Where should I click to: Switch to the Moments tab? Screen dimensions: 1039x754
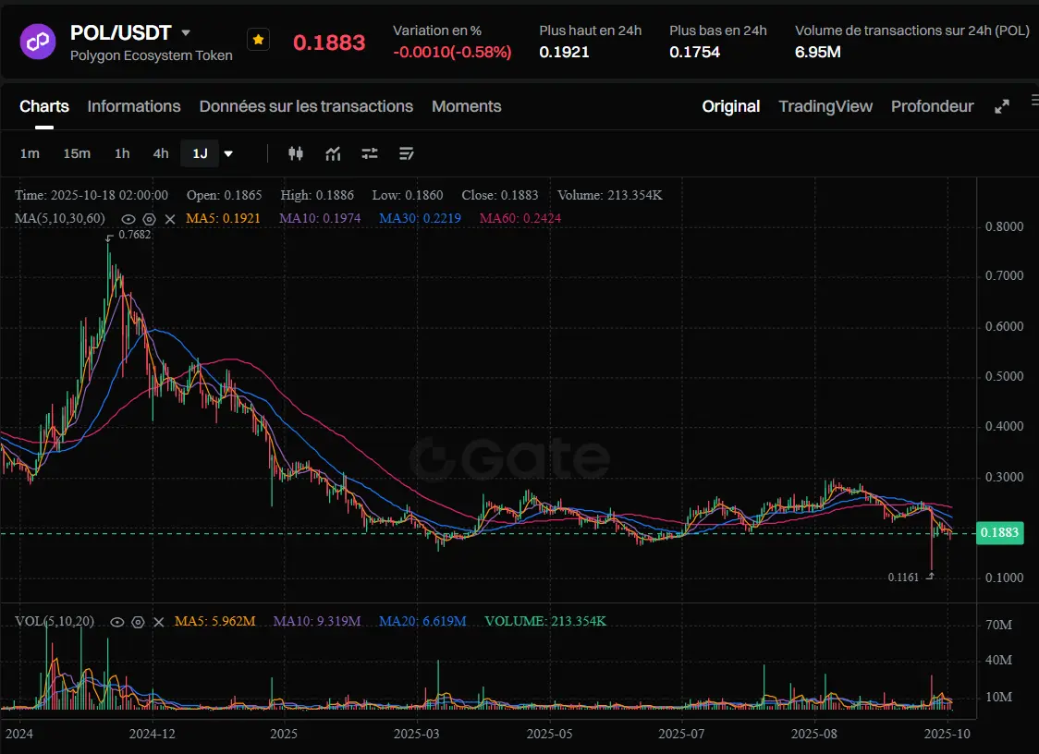click(467, 106)
